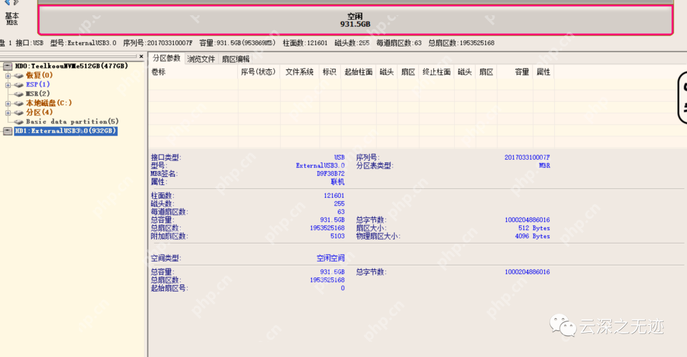Click the 接口类型 value USB in details
The height and width of the screenshot is (357, 687).
pyautogui.click(x=340, y=157)
